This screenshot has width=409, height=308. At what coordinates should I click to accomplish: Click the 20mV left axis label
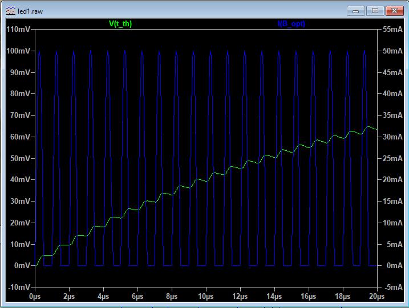point(20,223)
